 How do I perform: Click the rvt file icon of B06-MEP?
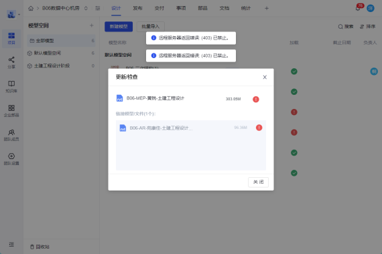[119, 98]
